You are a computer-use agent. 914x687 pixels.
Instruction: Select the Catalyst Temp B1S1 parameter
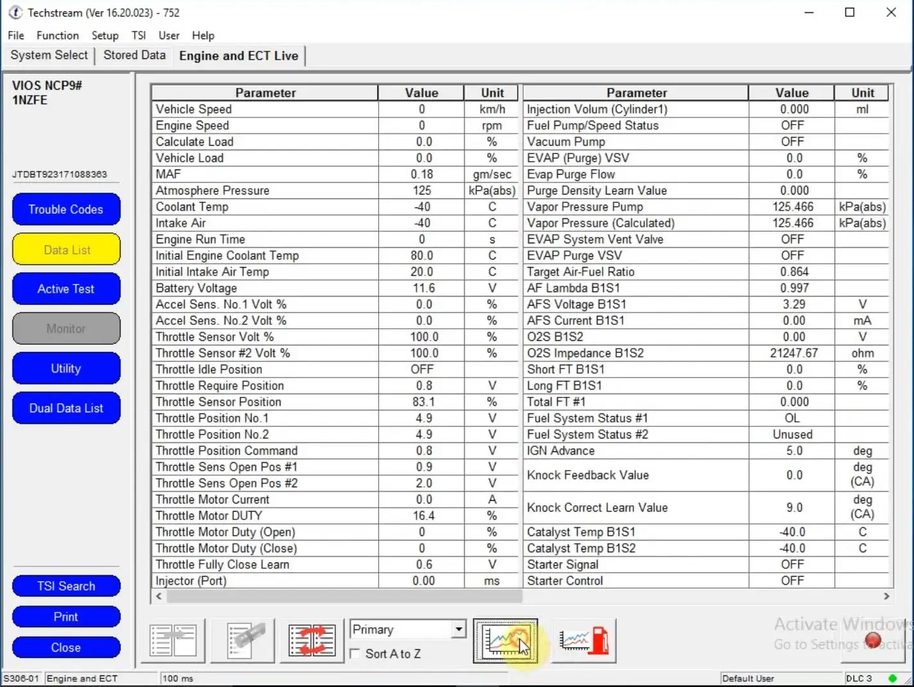636,532
